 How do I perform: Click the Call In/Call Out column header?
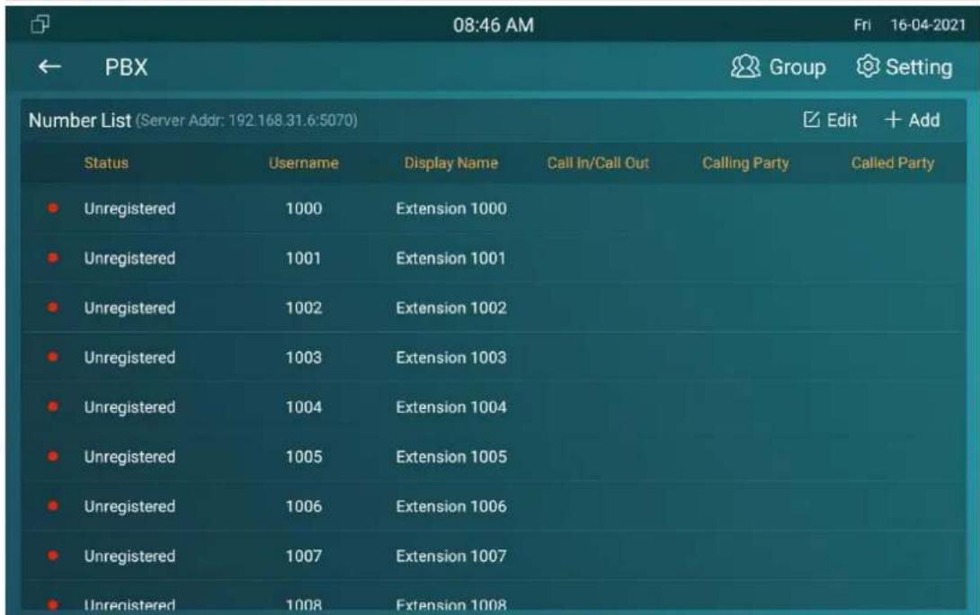point(598,163)
